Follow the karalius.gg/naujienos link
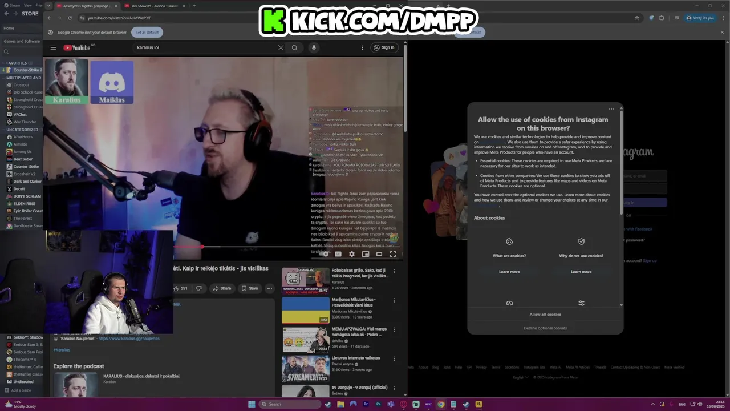 [x=129, y=339]
